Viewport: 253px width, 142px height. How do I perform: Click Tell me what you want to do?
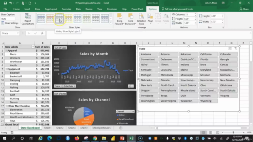(177, 9)
